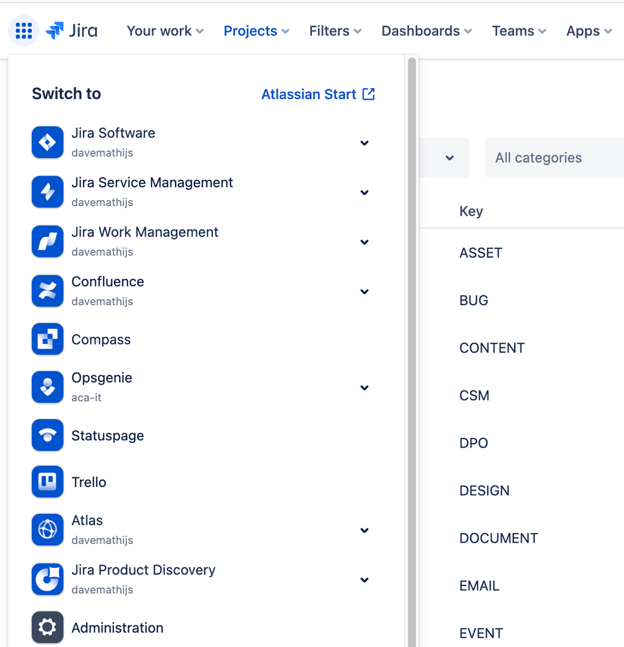Open Trello from the app switcher

point(89,482)
